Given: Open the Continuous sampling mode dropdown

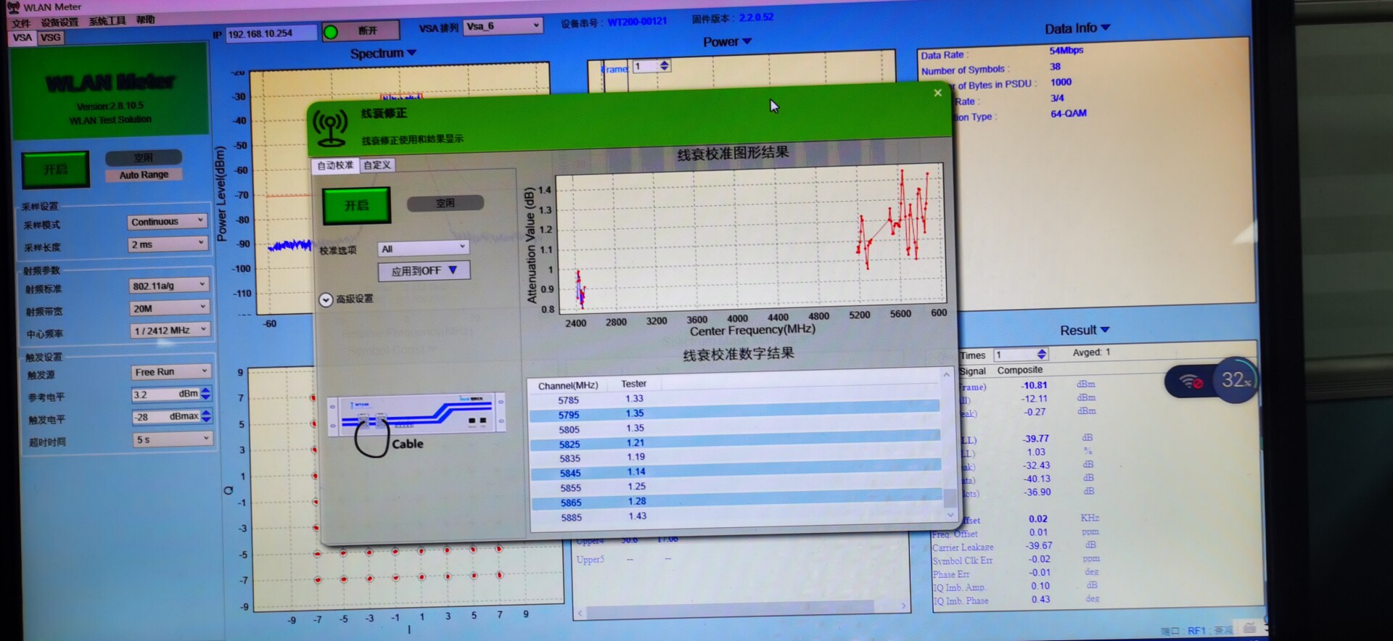Looking at the screenshot, I should (168, 221).
